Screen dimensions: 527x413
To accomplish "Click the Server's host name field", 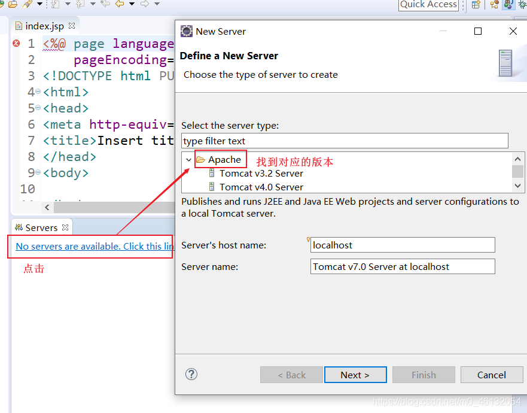I will click(403, 245).
